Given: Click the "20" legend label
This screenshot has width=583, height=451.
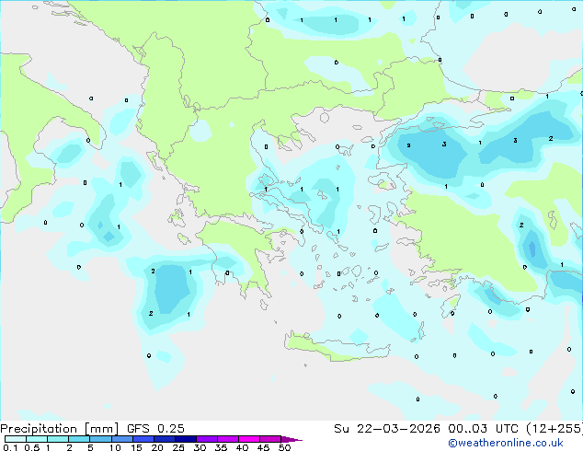Looking at the screenshot, I should click(157, 447).
